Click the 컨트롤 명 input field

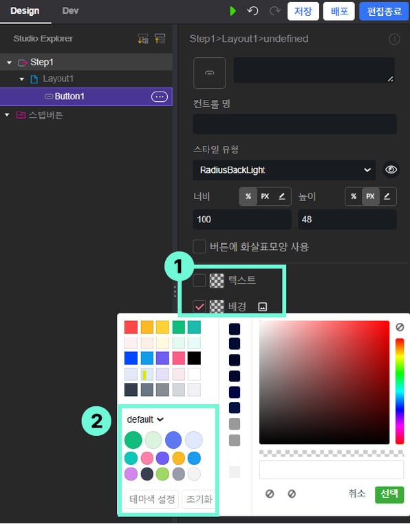[295, 124]
